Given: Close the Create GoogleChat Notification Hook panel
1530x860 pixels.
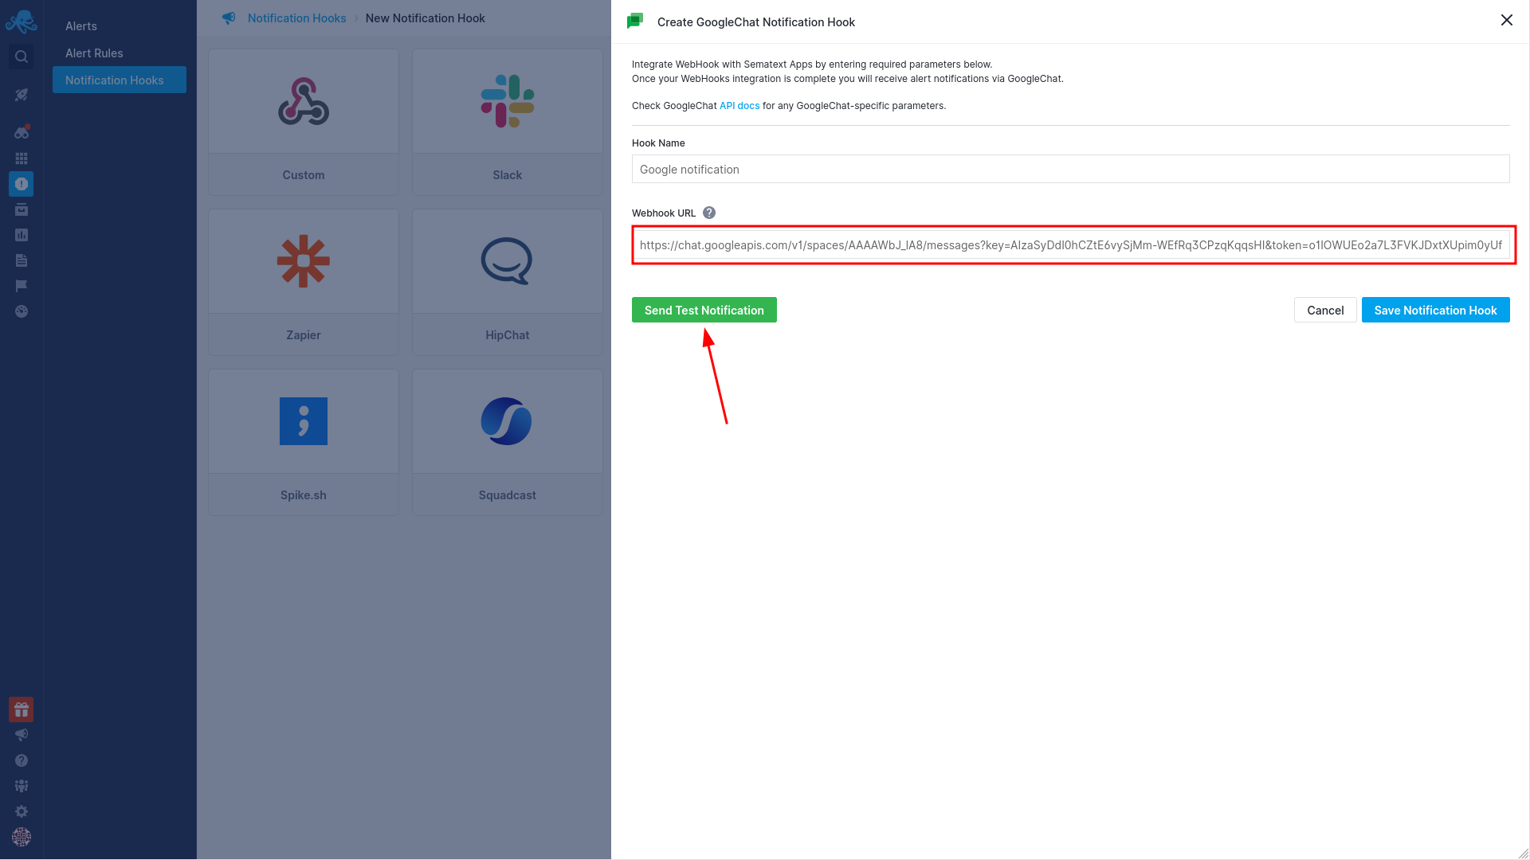Looking at the screenshot, I should pos(1507,20).
